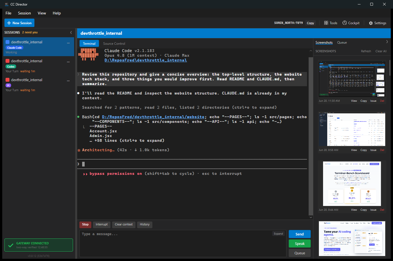
Task: Switch to the Source Control tab
Action: (x=114, y=44)
